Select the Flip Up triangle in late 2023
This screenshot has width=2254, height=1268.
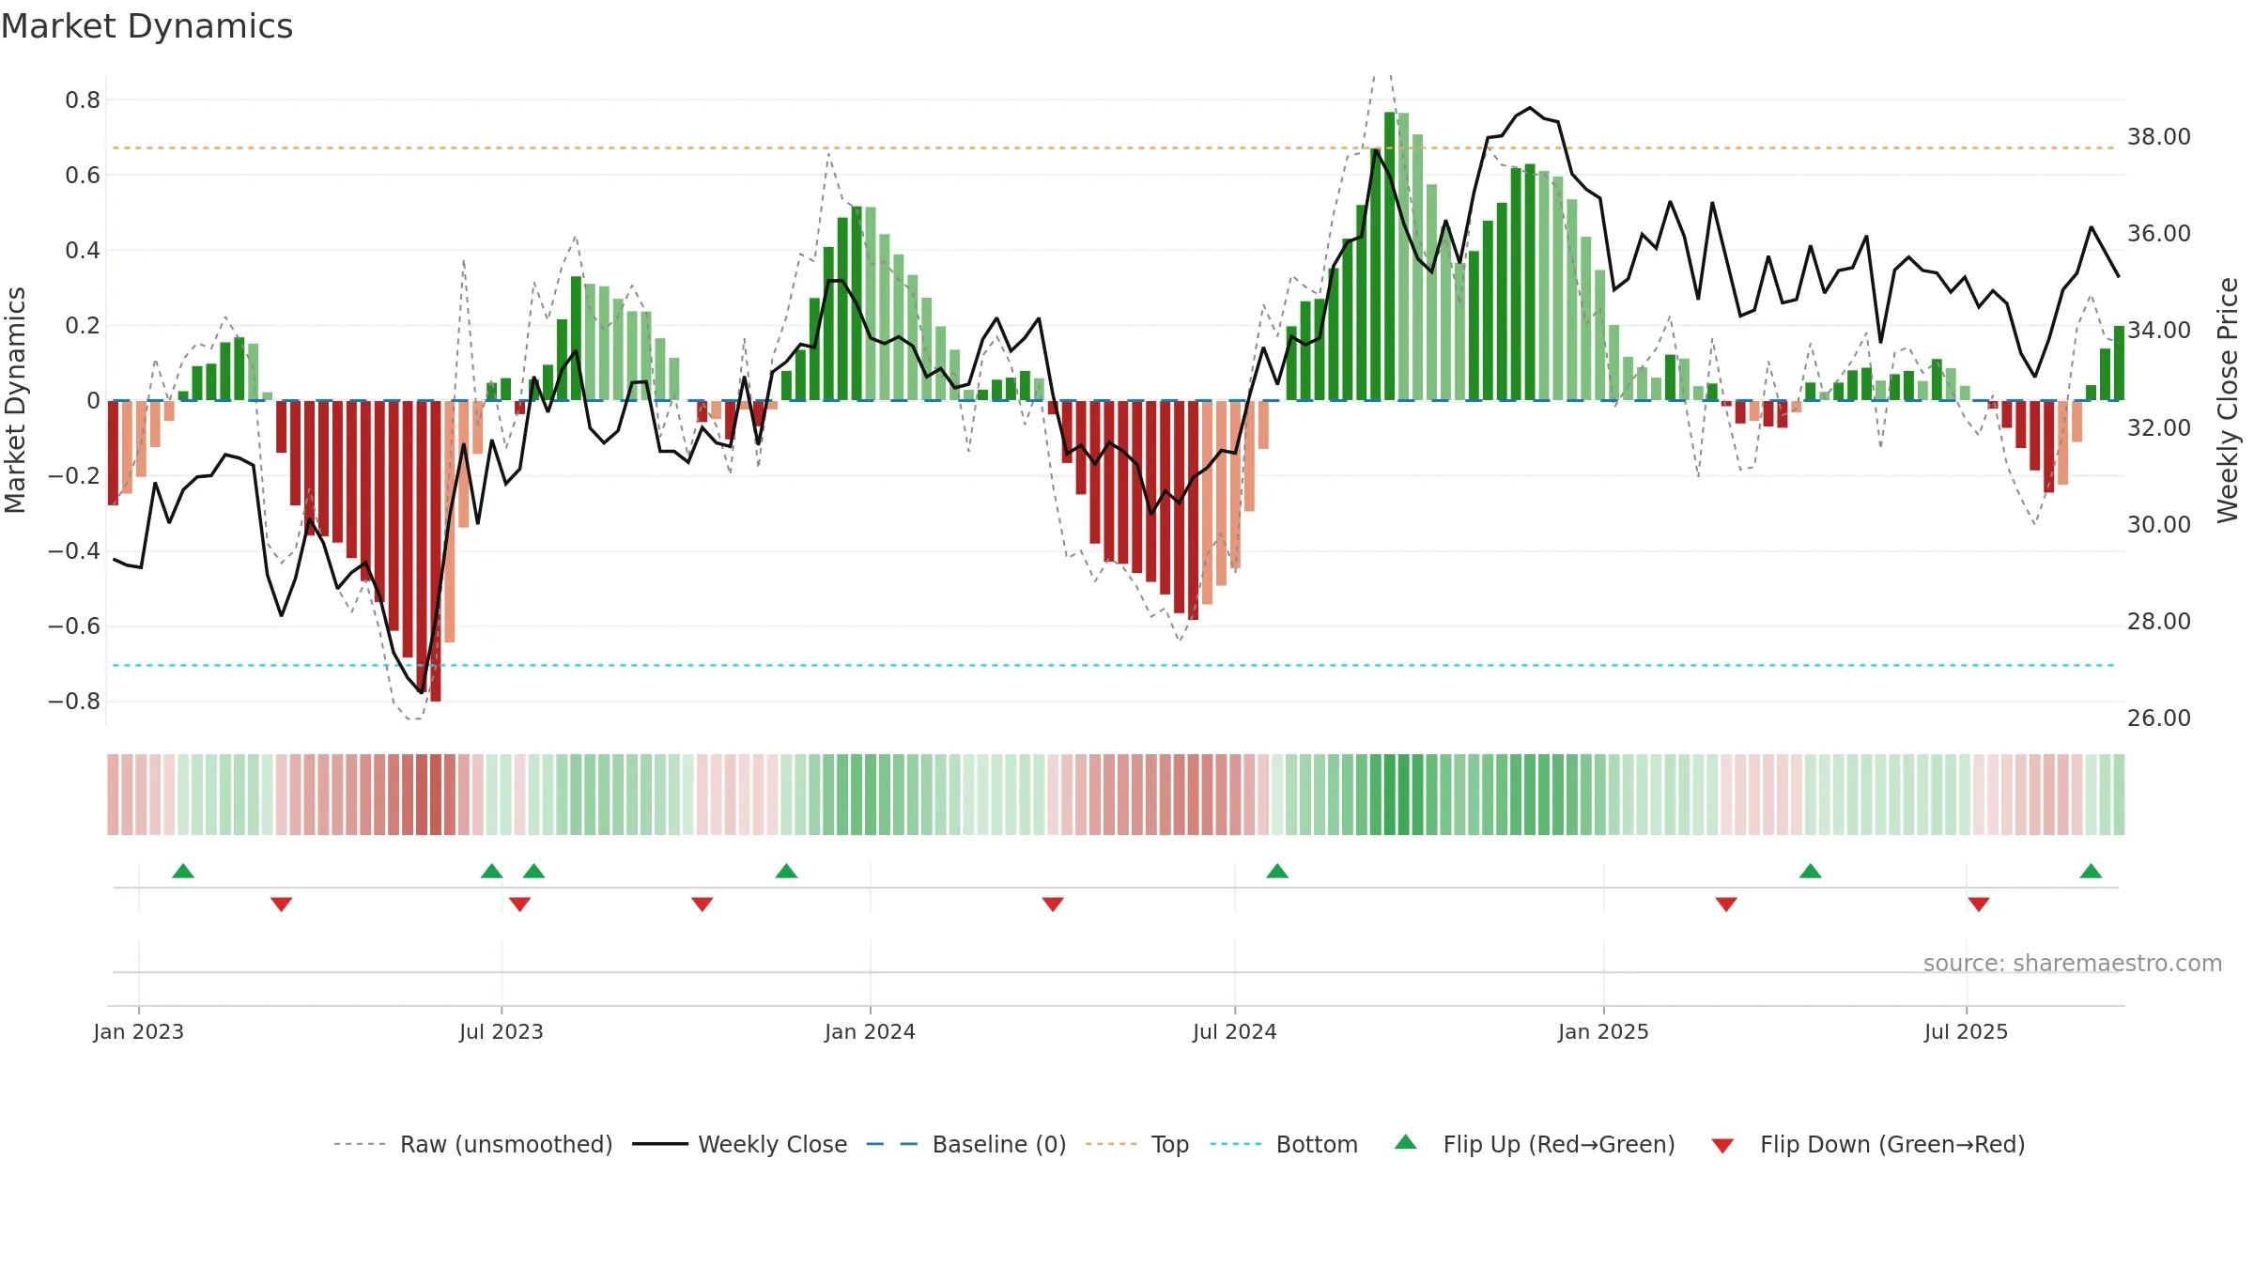pos(786,871)
